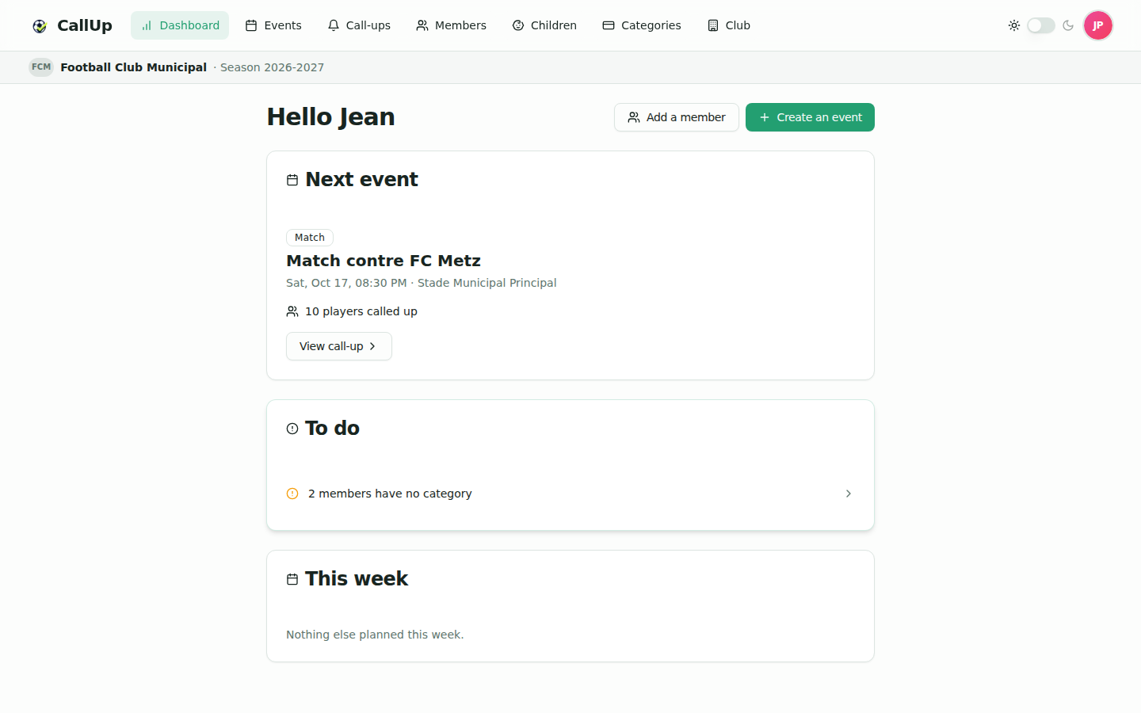Screen dimensions: 1141x713
Task: Open the 2 members have no category item
Action: (x=570, y=494)
